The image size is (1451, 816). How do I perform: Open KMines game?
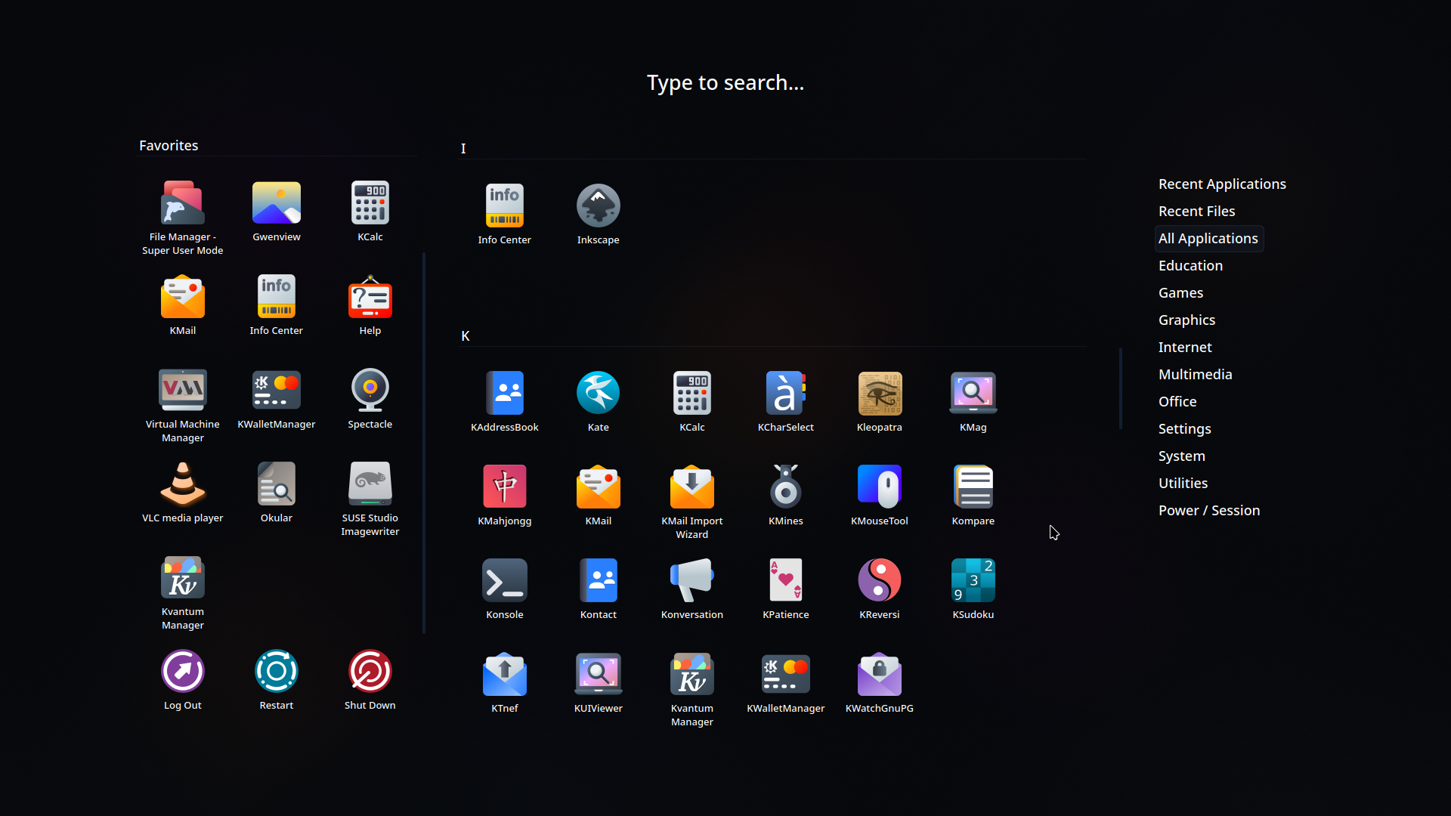(x=786, y=496)
